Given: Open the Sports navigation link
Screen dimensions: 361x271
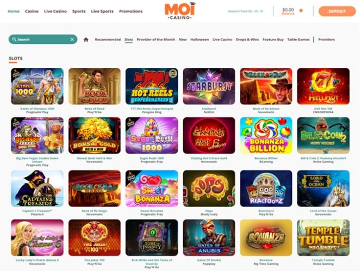Looking at the screenshot, I should [79, 11].
